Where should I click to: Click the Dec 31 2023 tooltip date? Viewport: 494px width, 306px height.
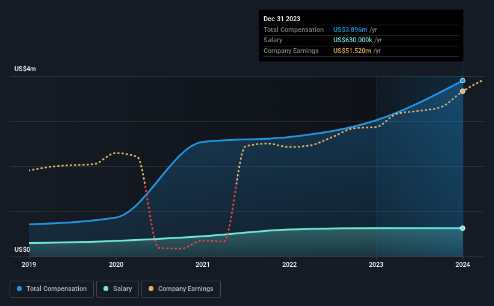282,19
